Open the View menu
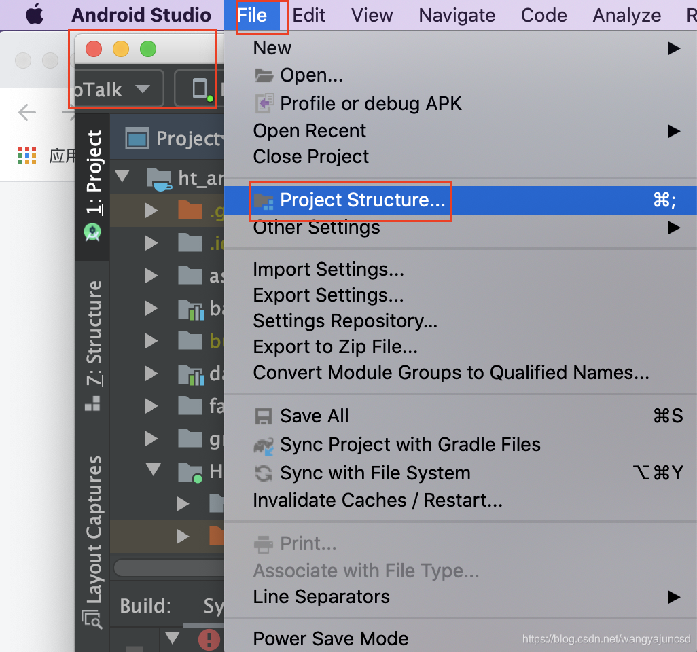 (372, 15)
